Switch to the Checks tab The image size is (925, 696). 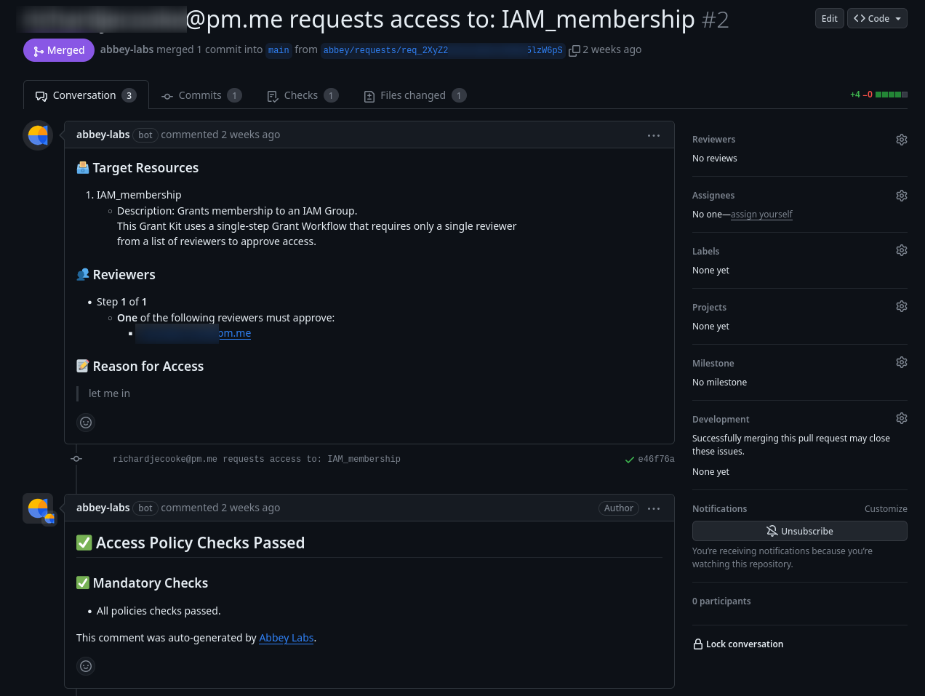[303, 95]
